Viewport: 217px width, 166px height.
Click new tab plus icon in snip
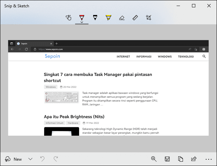[x=56, y=44]
